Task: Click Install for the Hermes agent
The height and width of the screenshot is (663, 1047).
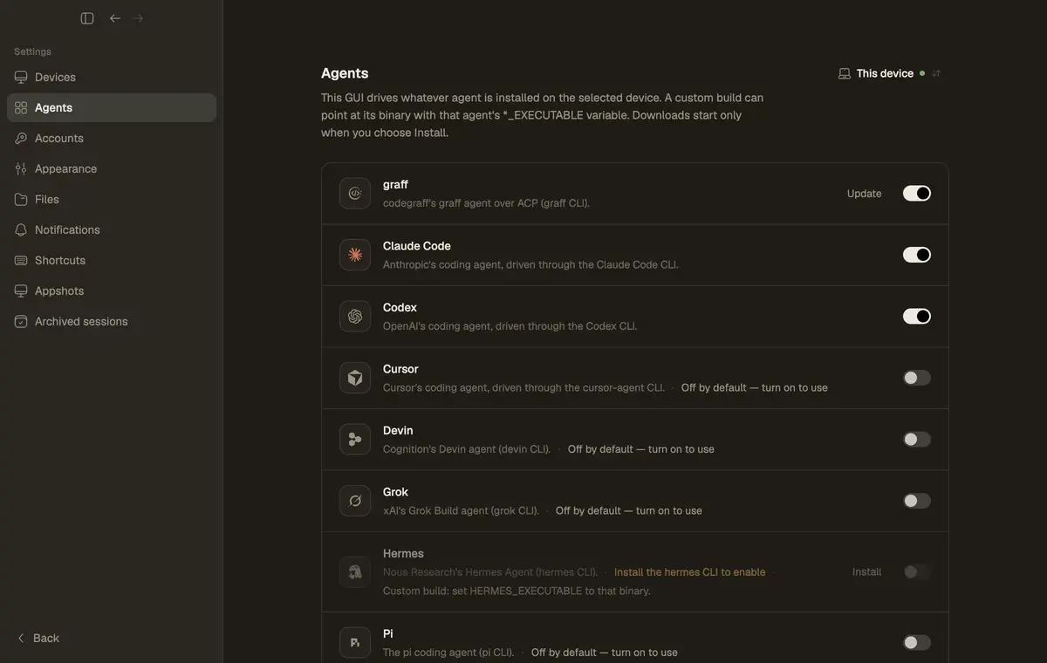Action: [866, 572]
